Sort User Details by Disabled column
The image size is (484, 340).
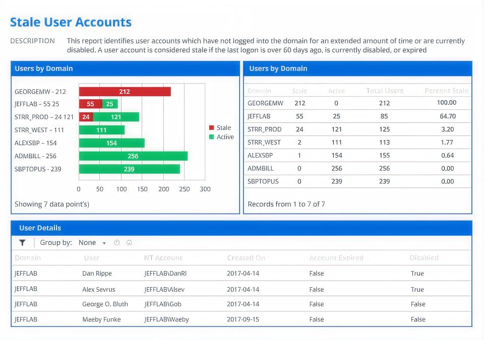point(424,258)
